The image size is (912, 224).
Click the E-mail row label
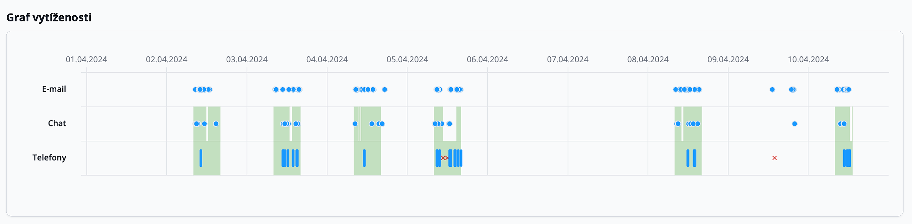pos(54,89)
